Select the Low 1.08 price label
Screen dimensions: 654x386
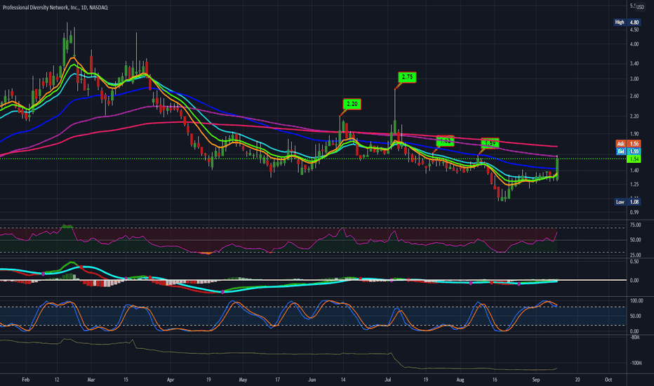click(628, 202)
